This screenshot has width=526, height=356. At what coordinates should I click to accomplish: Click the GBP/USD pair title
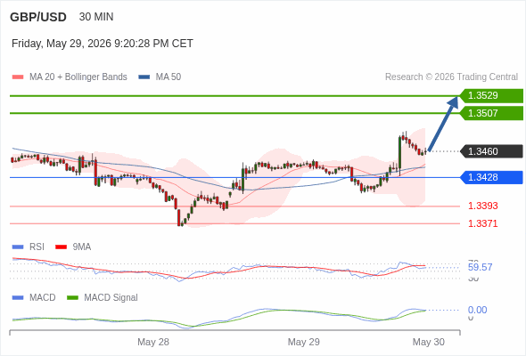click(38, 17)
